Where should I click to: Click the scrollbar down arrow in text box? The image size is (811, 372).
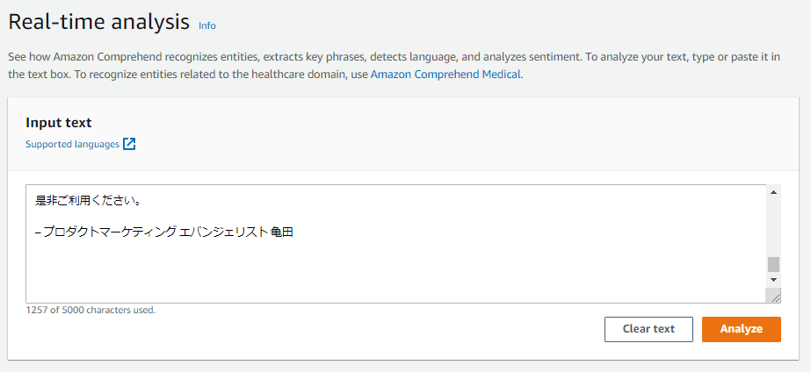(773, 280)
